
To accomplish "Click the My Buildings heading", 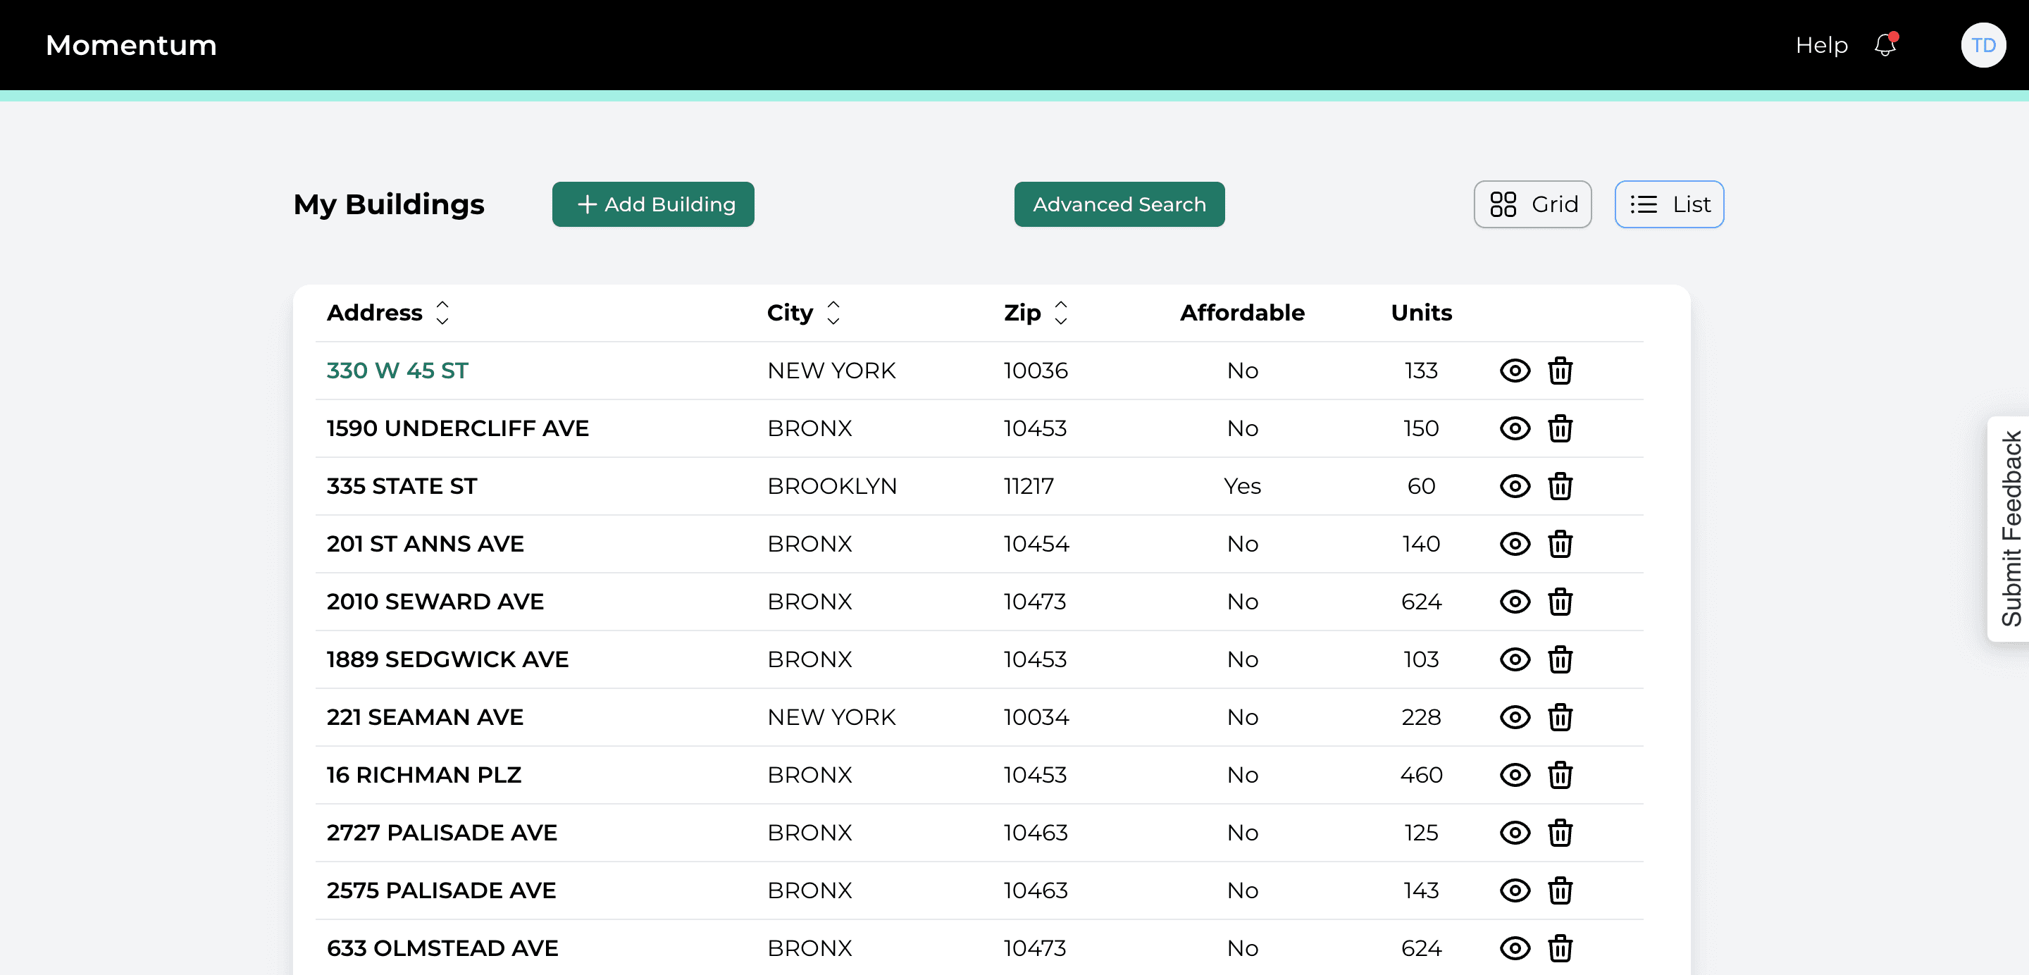I will coord(388,204).
